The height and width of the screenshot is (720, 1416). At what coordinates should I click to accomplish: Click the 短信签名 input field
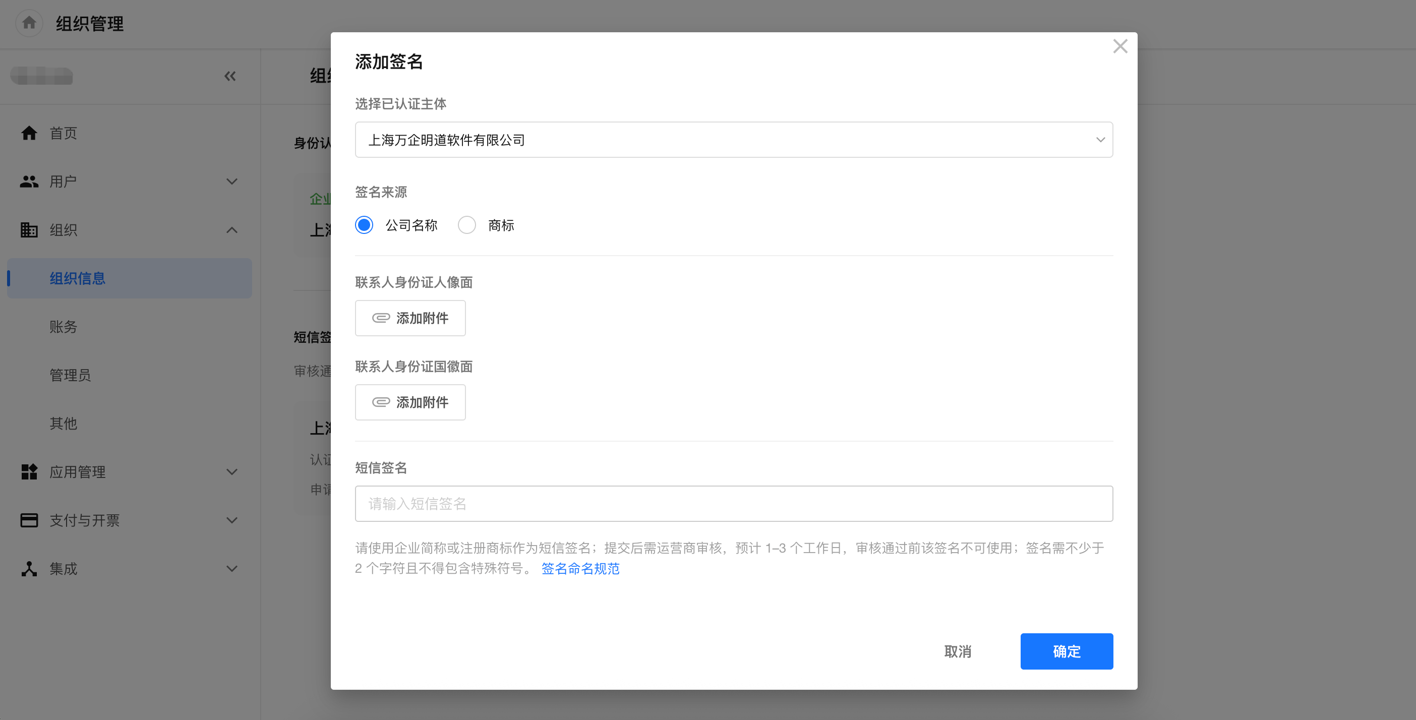click(733, 504)
